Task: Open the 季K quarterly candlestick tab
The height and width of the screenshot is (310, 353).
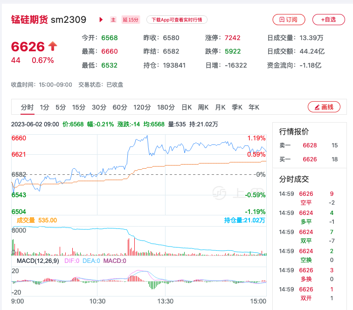Action: 237,107
